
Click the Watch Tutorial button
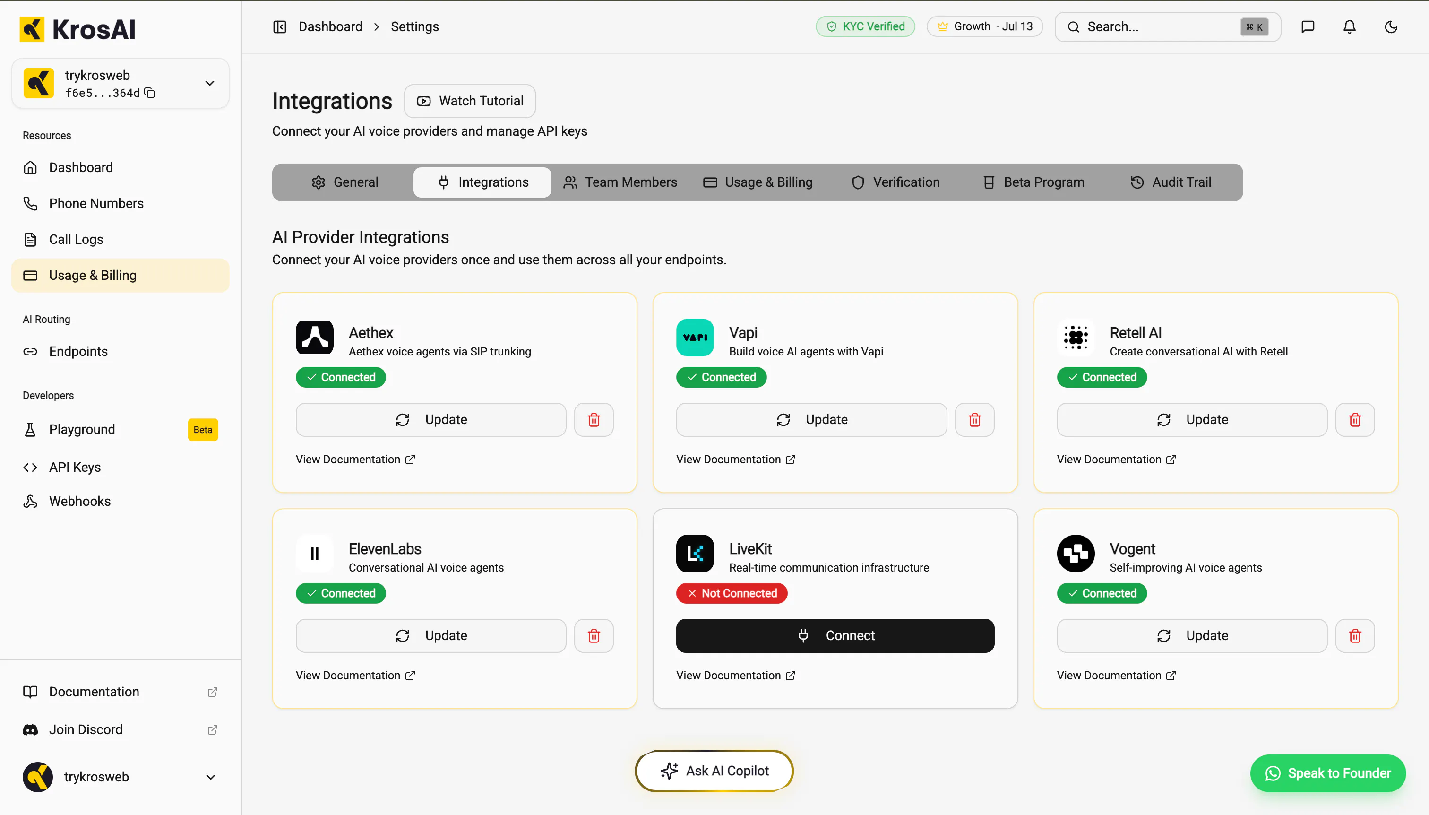470,101
